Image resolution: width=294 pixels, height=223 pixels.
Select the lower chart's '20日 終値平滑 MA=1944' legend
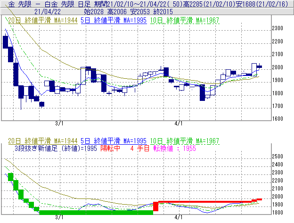(43, 141)
